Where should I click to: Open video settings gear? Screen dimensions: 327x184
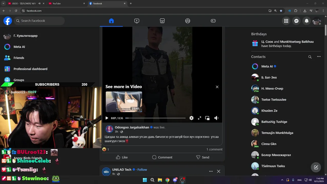191,118
